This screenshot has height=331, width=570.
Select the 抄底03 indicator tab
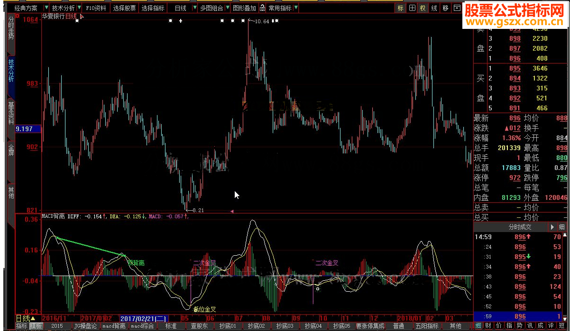285,326
